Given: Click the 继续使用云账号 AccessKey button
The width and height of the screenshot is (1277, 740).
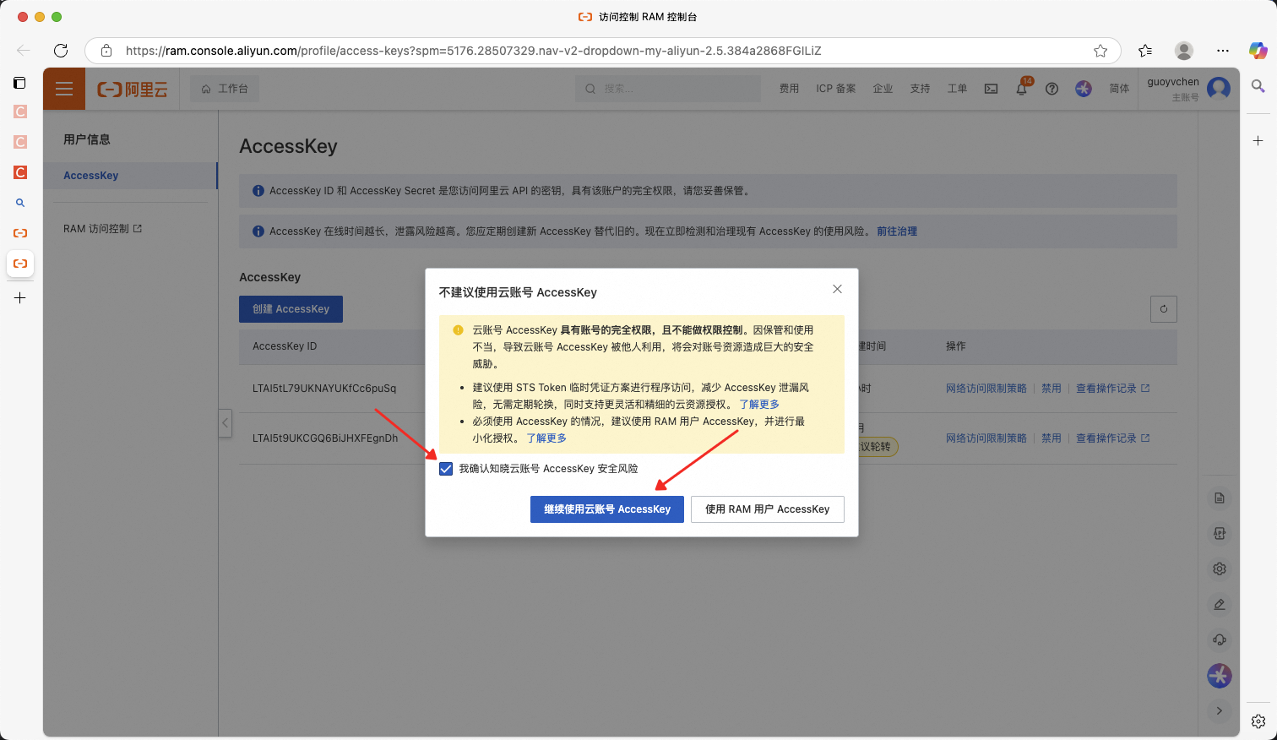Looking at the screenshot, I should click(x=606, y=509).
